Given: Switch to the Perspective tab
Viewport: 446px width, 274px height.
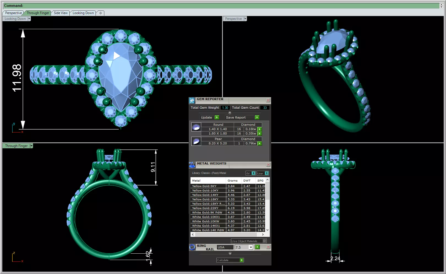Looking at the screenshot, I should tap(13, 13).
